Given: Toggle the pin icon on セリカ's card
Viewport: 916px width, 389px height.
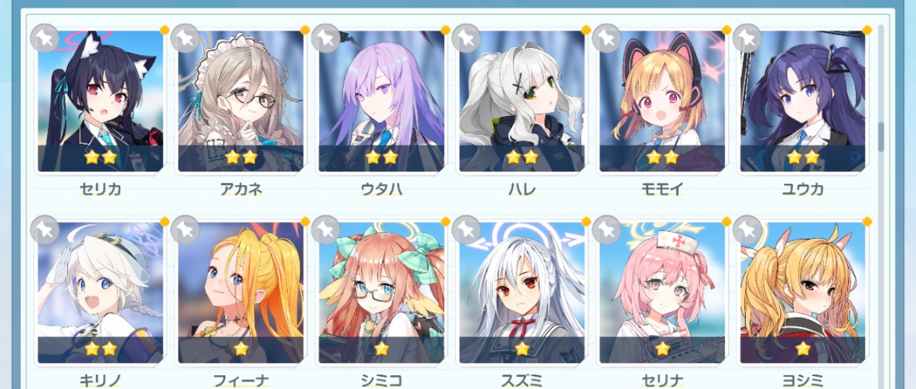Looking at the screenshot, I should (44, 38).
